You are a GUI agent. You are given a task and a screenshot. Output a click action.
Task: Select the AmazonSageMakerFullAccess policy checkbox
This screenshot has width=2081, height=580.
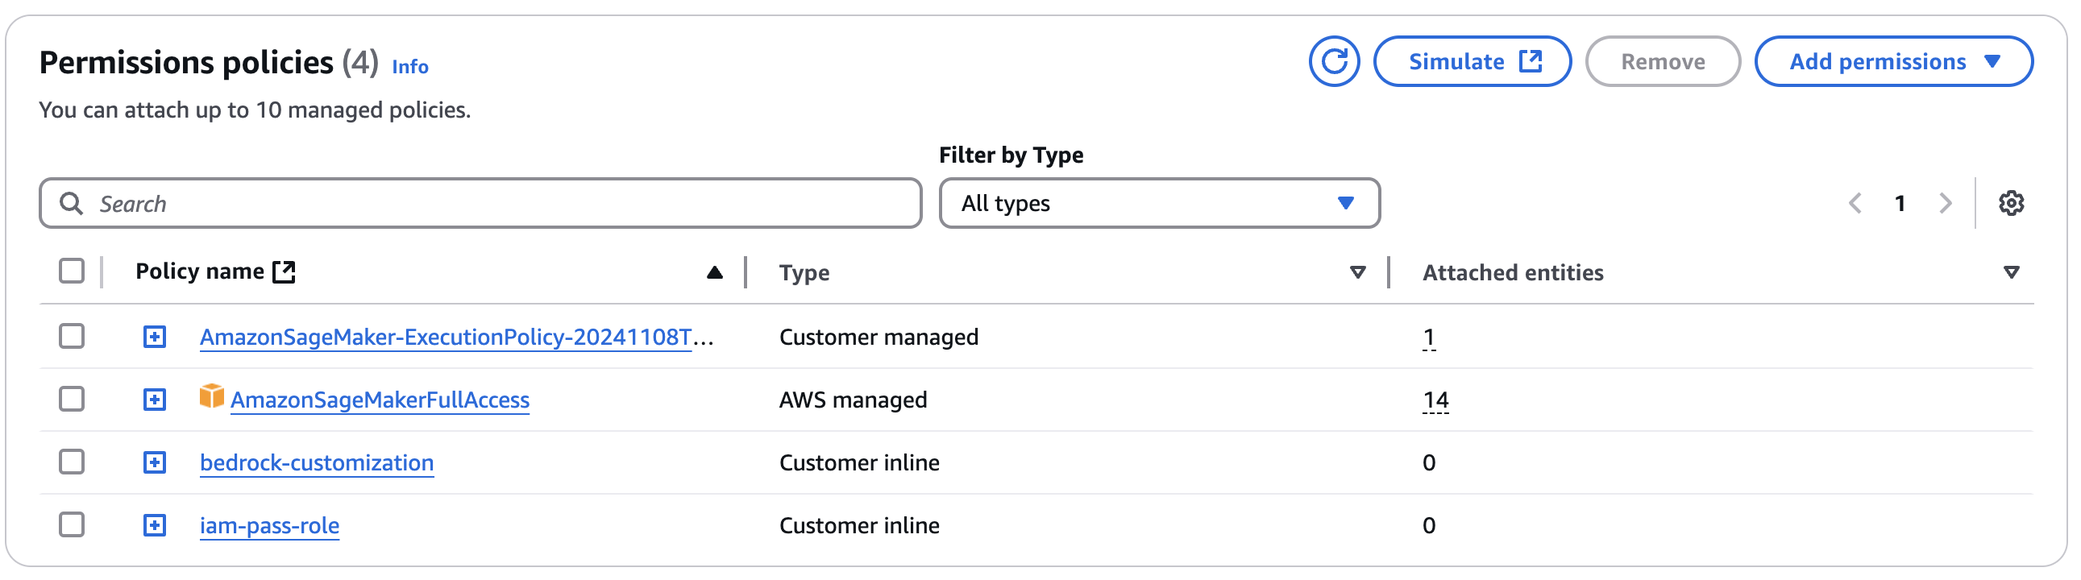[x=72, y=399]
